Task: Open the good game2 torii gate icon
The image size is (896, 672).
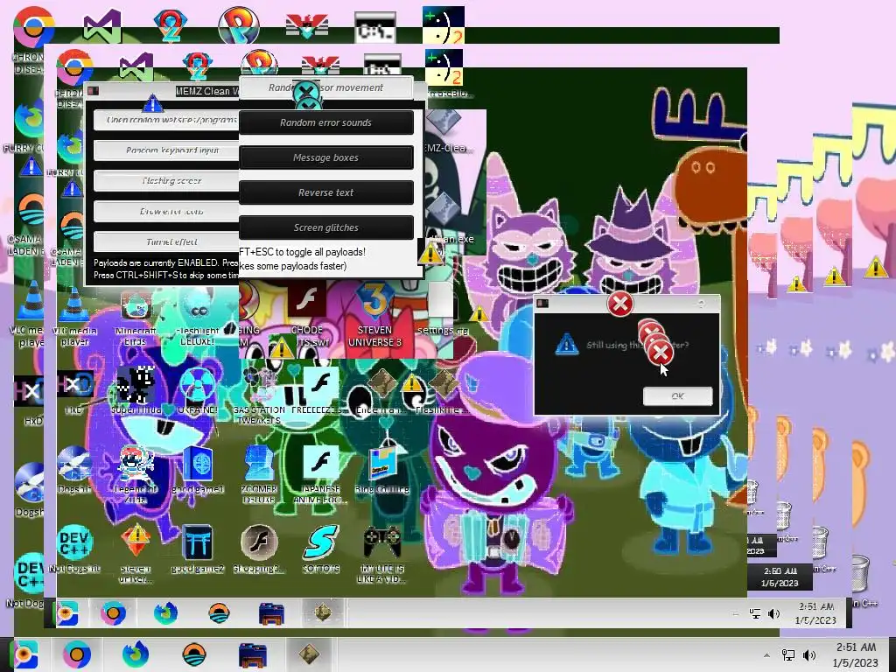Action: pos(198,549)
